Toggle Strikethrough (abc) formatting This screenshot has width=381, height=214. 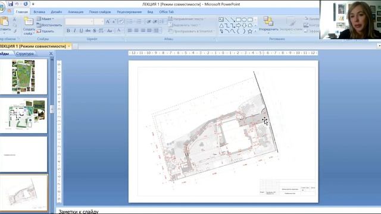coord(88,30)
